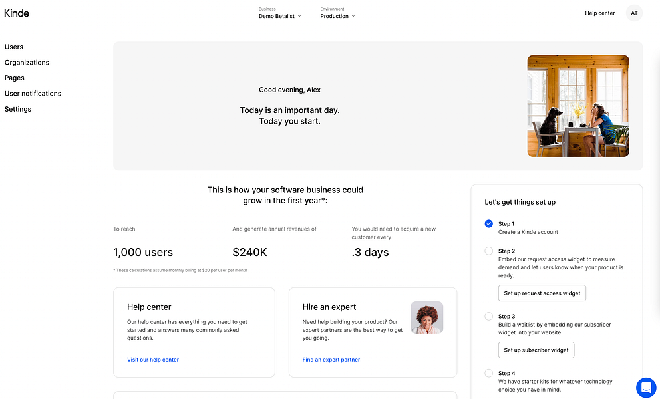Toggle the Step 4 circle
Screen dimensions: 660x399
pos(488,373)
